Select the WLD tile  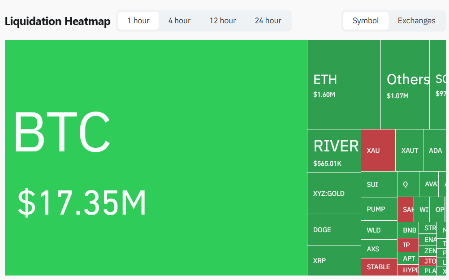click(379, 230)
